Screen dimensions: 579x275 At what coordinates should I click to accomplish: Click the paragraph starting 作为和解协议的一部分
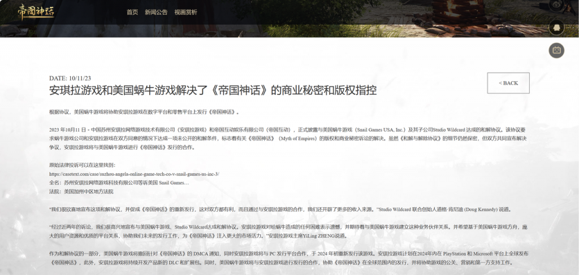point(289,258)
